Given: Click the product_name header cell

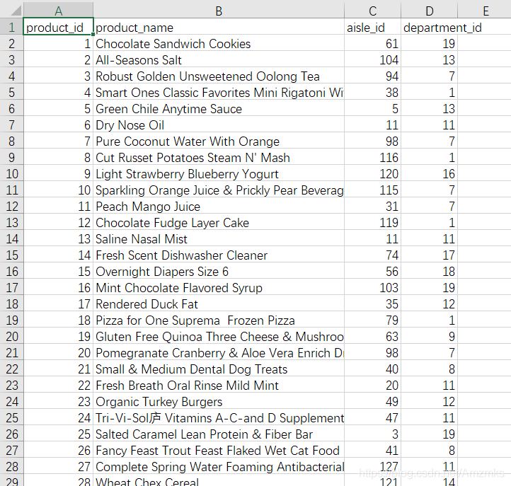Looking at the screenshot, I should (219, 27).
